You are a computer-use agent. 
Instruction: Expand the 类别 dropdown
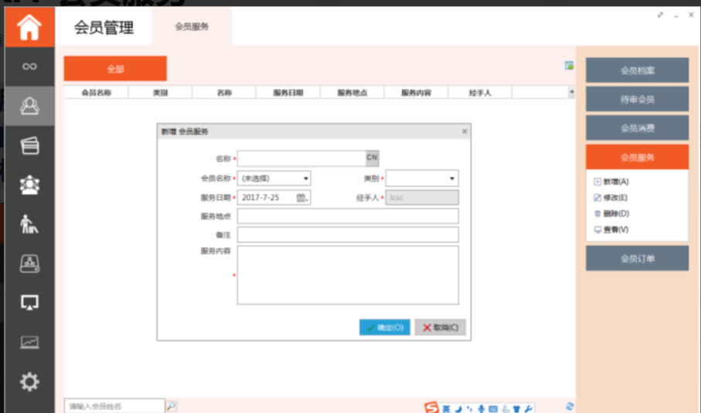click(x=451, y=178)
